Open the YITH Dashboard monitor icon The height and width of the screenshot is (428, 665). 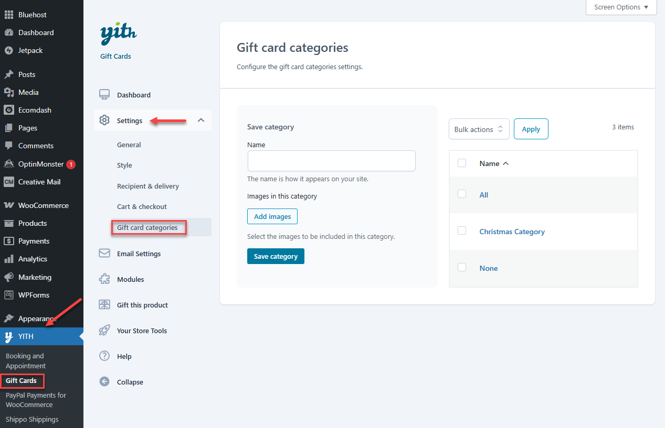pos(104,94)
